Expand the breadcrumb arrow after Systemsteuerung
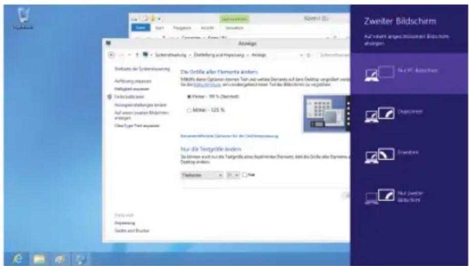The height and width of the screenshot is (266, 469). tap(190, 55)
